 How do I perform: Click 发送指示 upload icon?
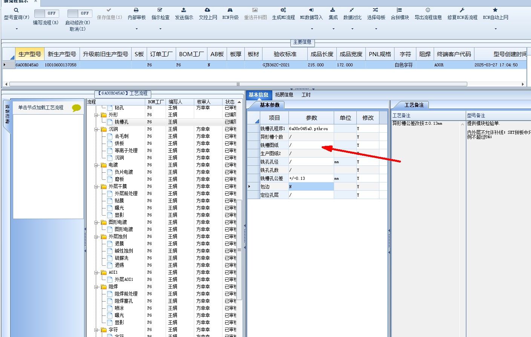(x=184, y=10)
